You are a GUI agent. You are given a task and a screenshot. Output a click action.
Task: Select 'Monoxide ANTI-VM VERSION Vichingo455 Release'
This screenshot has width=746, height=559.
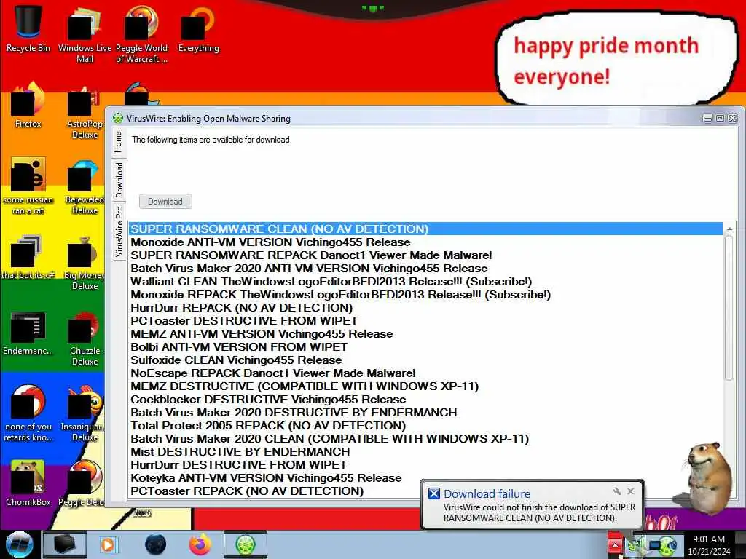click(425, 242)
